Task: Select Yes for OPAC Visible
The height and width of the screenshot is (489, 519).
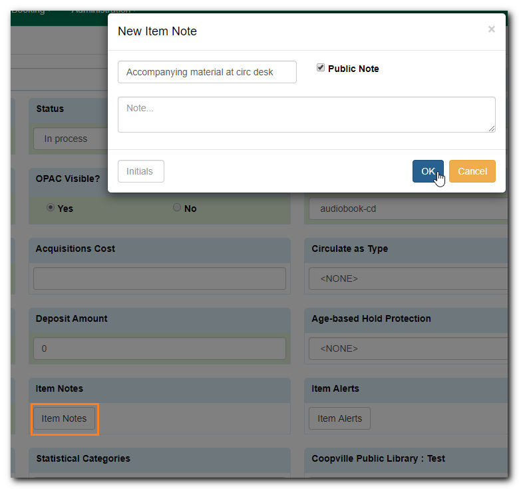Action: (x=51, y=208)
